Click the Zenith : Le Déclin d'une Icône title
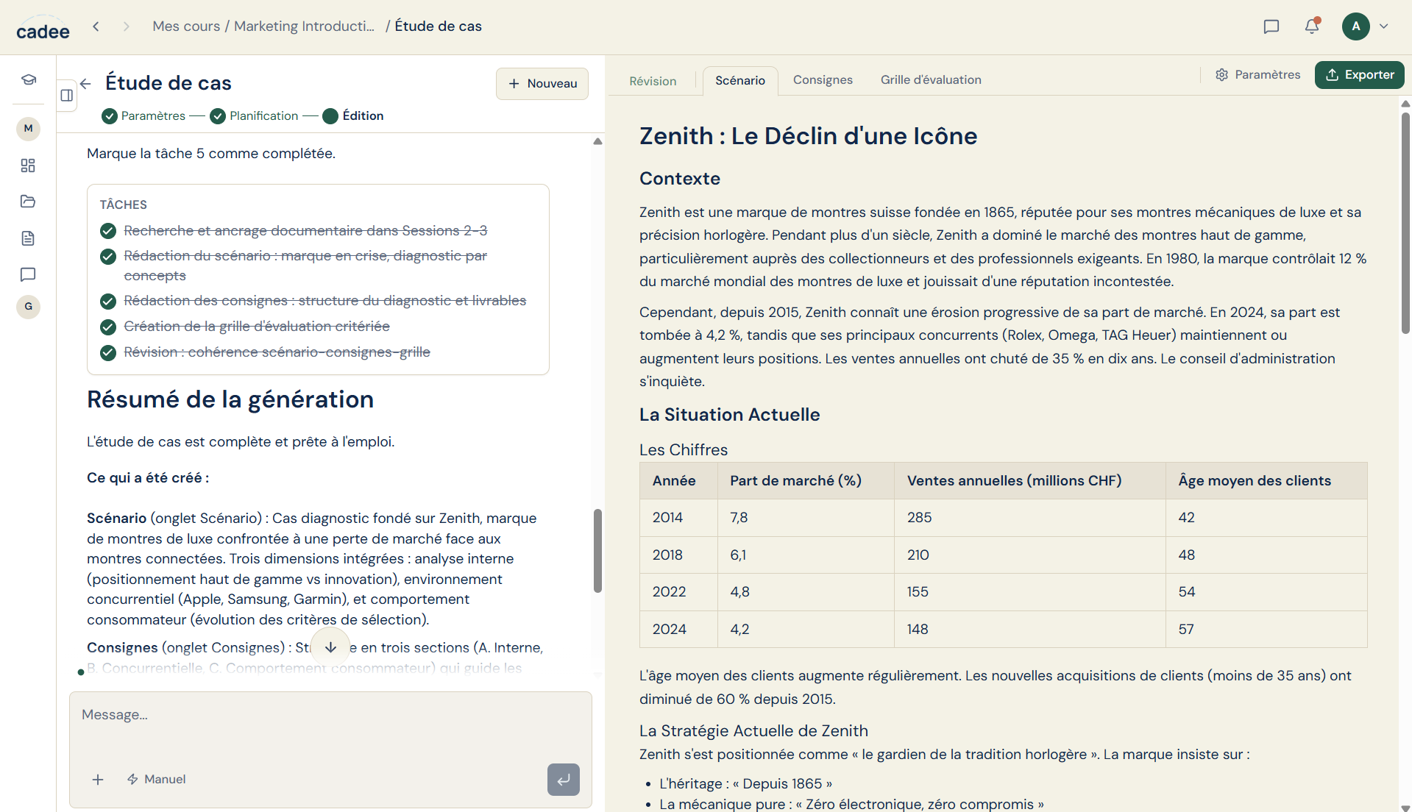Viewport: 1412px width, 812px height. pos(808,136)
